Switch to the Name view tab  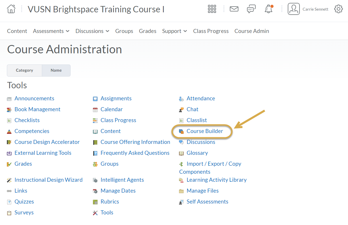(56, 70)
